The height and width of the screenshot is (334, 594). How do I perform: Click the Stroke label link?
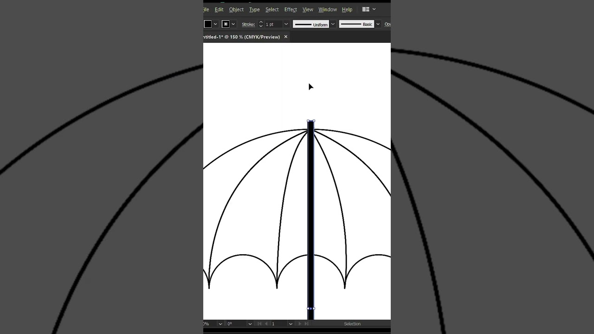coord(248,24)
